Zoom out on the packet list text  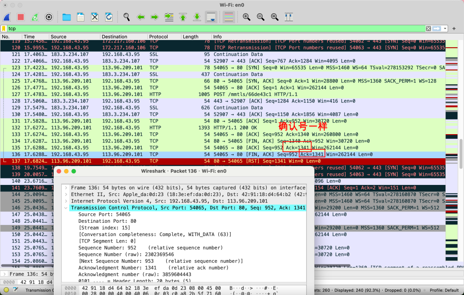coord(261,17)
